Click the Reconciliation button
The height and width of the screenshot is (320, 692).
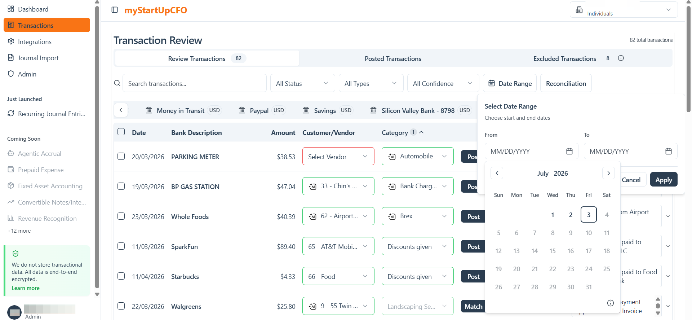click(566, 83)
